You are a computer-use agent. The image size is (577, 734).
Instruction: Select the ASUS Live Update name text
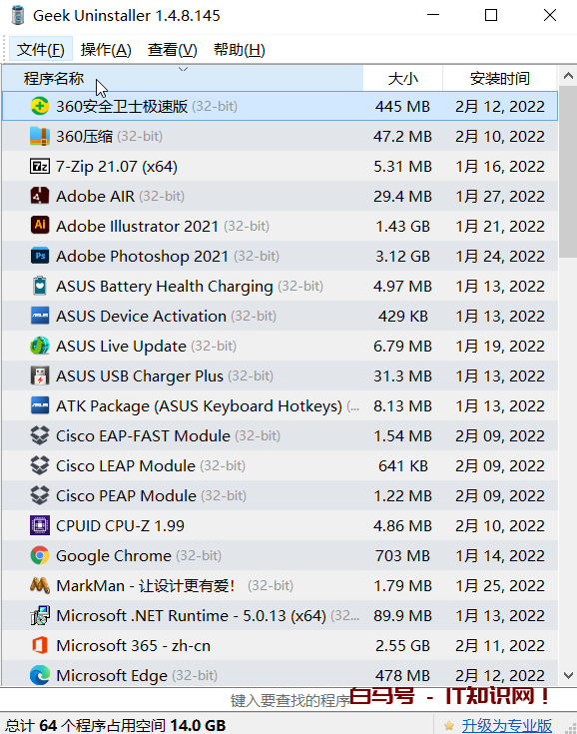(121, 346)
